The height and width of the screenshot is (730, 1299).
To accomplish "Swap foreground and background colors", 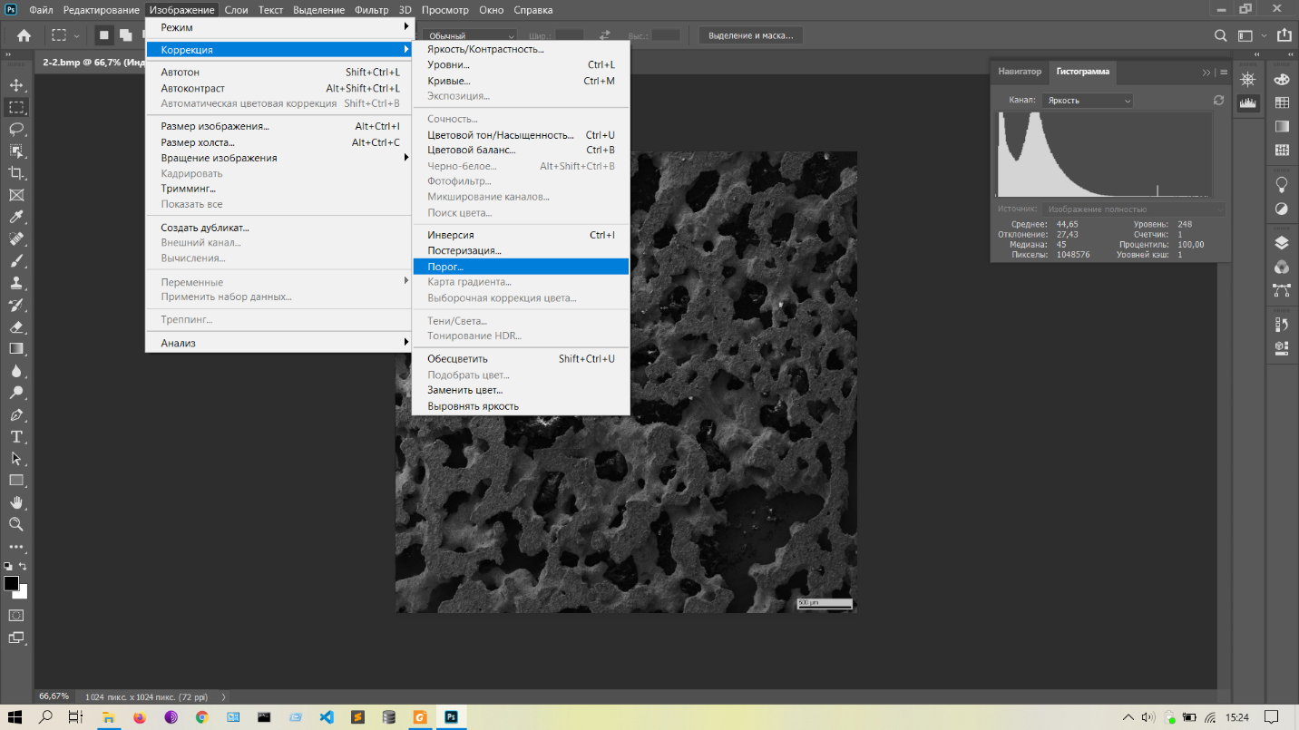I will 24,567.
